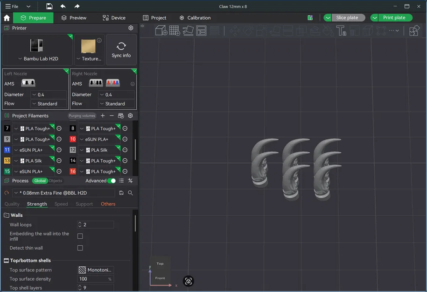Toggle the Advanced switch
The image size is (427, 292).
point(112,181)
